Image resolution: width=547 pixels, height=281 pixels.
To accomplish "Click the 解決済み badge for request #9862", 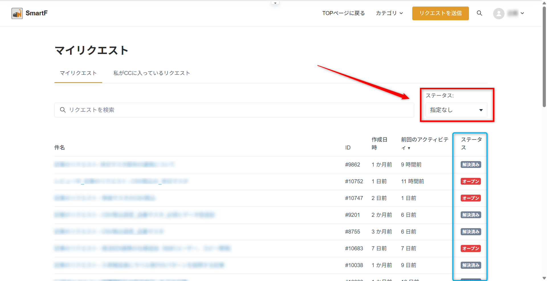I will (x=471, y=165).
